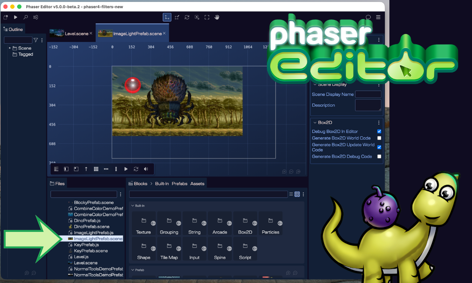Open the Prefabs tab in Blocks panel
This screenshot has width=472, height=283.
click(179, 184)
